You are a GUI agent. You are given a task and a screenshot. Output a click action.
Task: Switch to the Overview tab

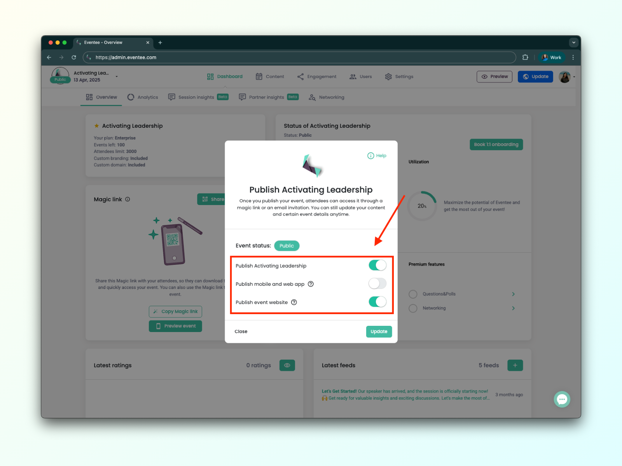click(x=101, y=97)
